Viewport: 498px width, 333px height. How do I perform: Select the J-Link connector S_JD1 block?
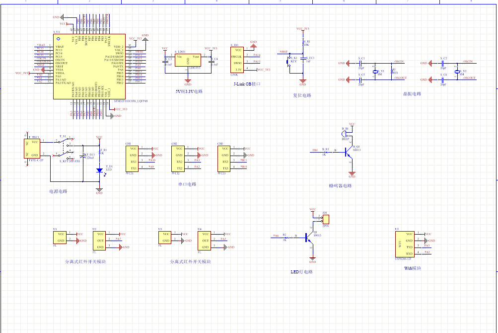(x=238, y=59)
